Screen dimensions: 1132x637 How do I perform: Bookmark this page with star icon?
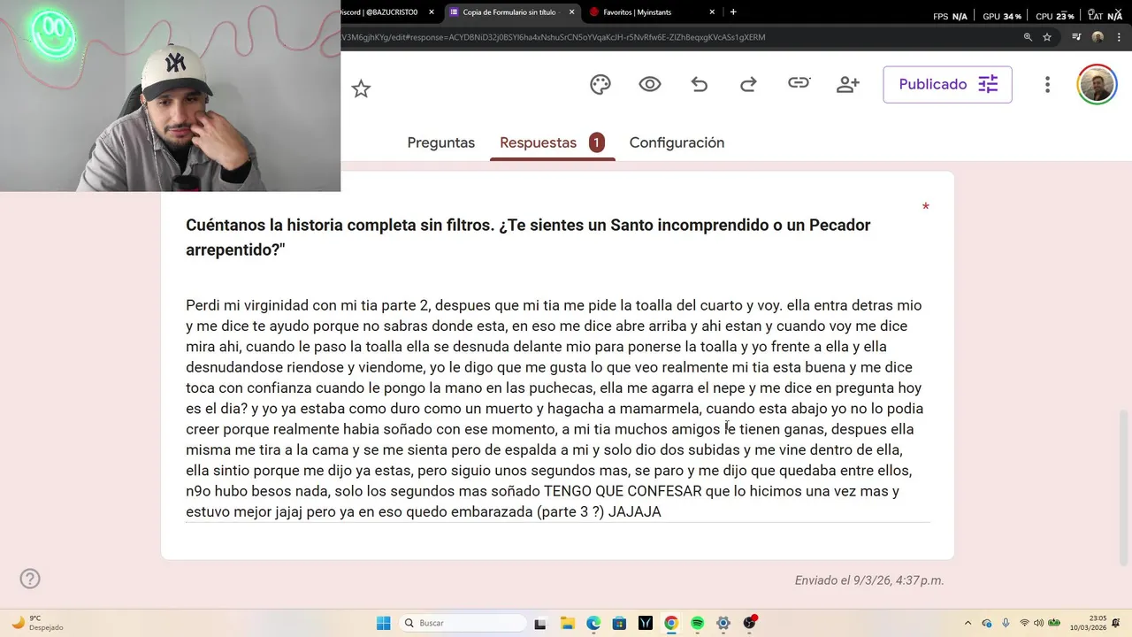coord(1047,37)
